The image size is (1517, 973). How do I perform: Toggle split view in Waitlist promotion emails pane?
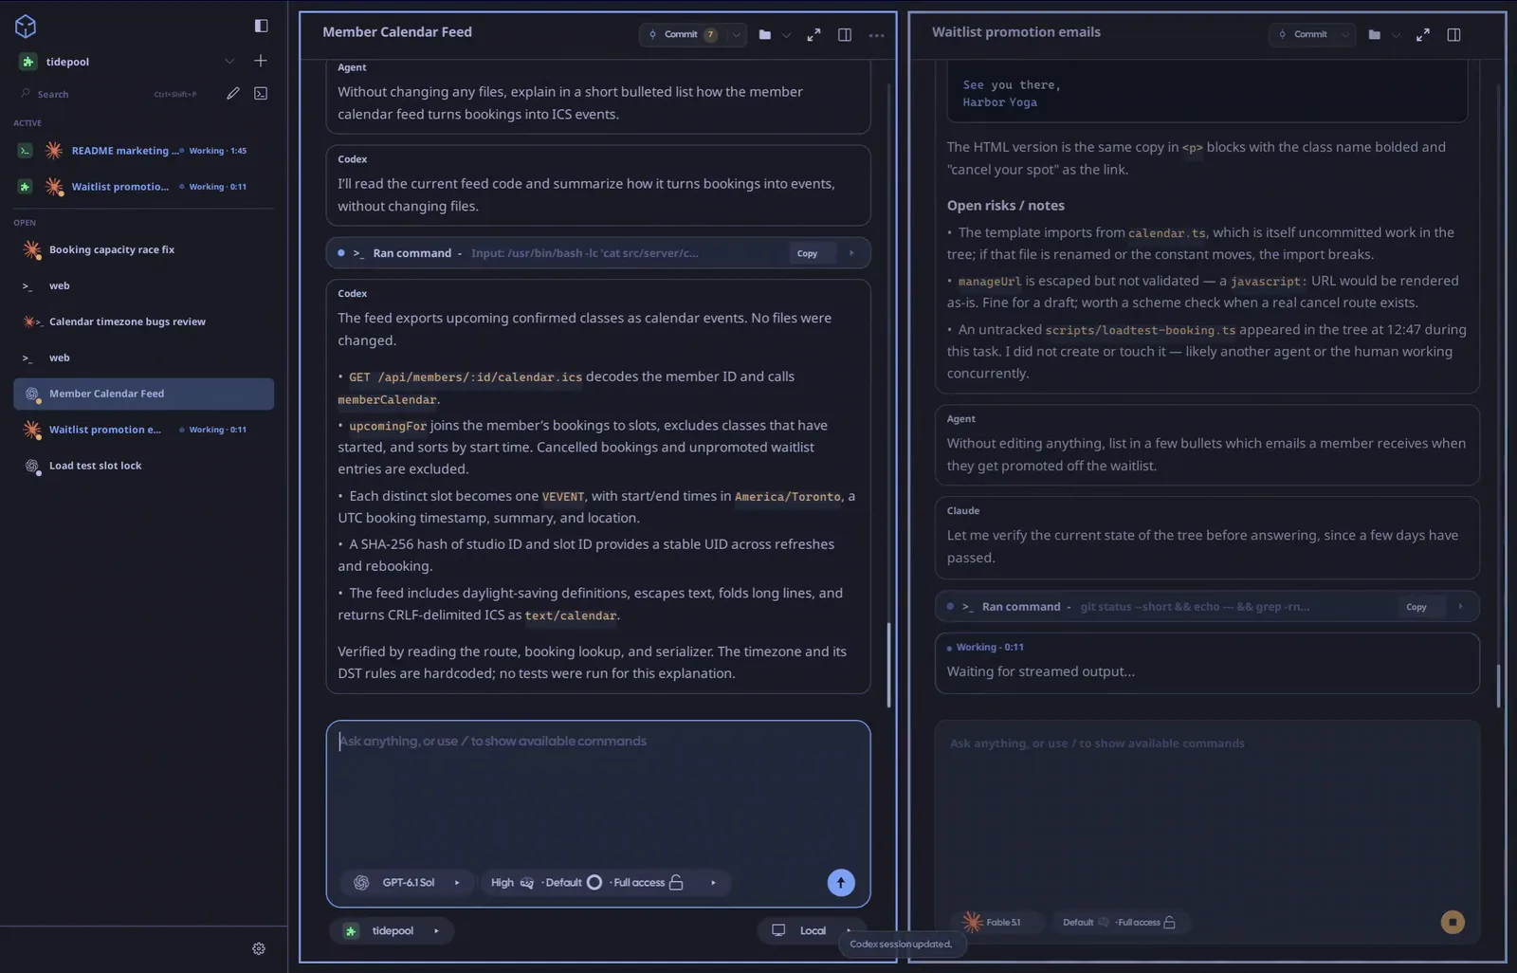[x=1453, y=35]
